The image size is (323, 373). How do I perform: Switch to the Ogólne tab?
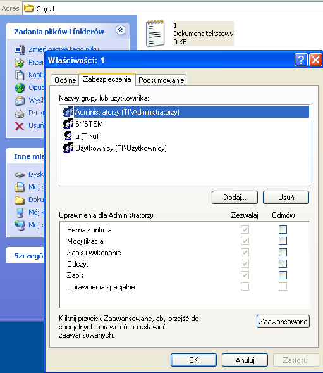(x=65, y=80)
